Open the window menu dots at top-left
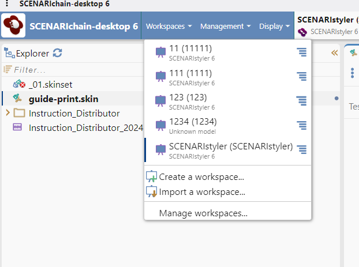The image size is (359, 267). (7, 3)
